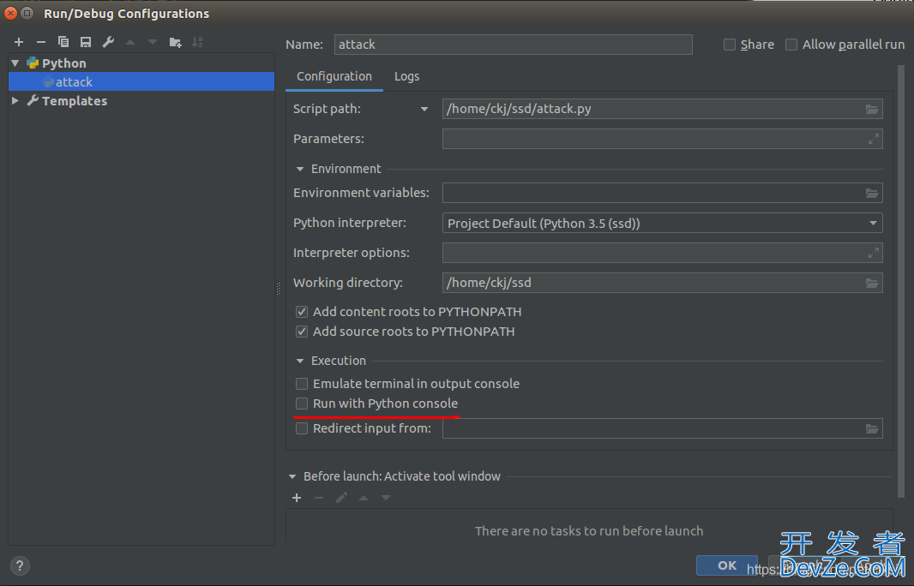Click the Templates wrench icon in tree
This screenshot has height=586, width=914.
click(33, 101)
